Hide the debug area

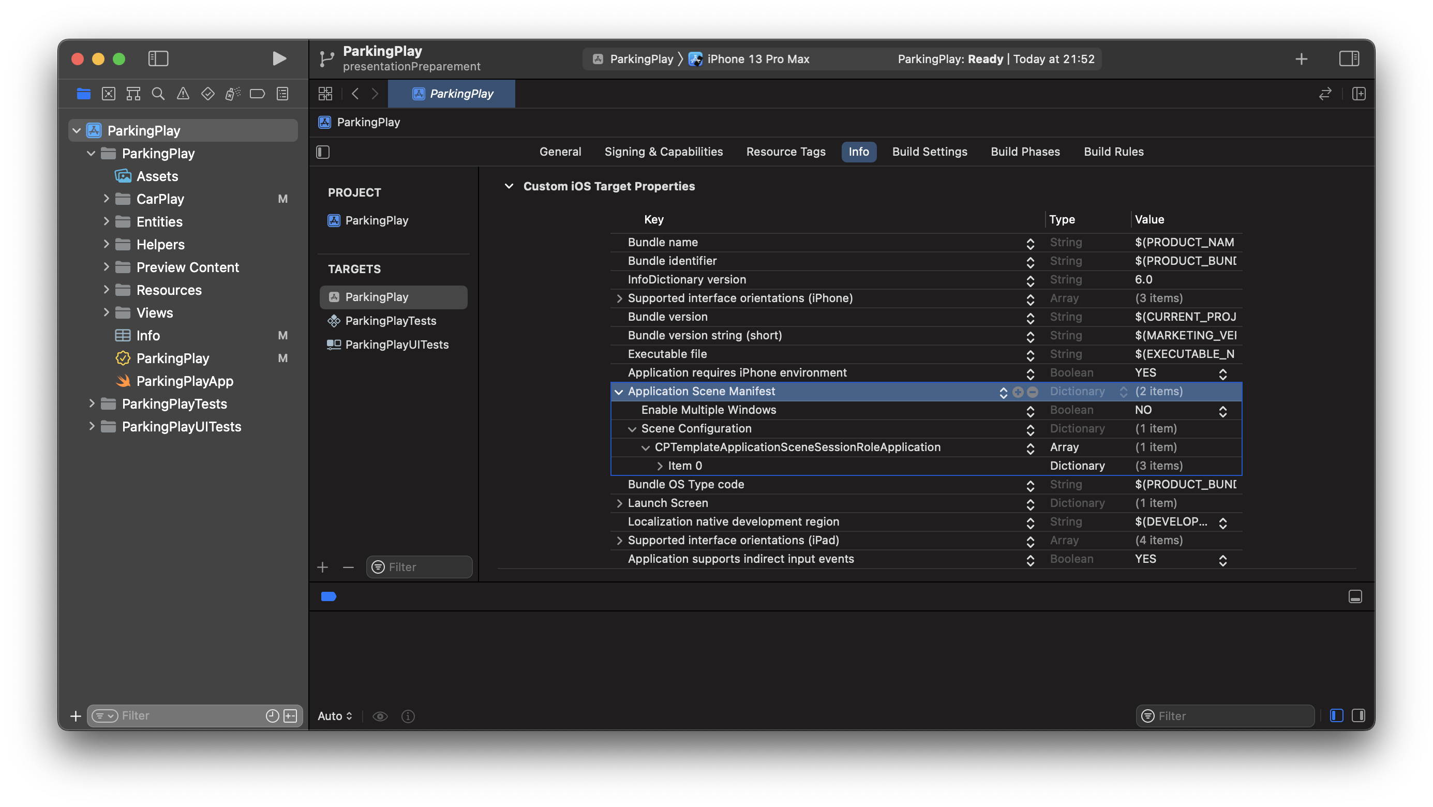coord(1354,596)
